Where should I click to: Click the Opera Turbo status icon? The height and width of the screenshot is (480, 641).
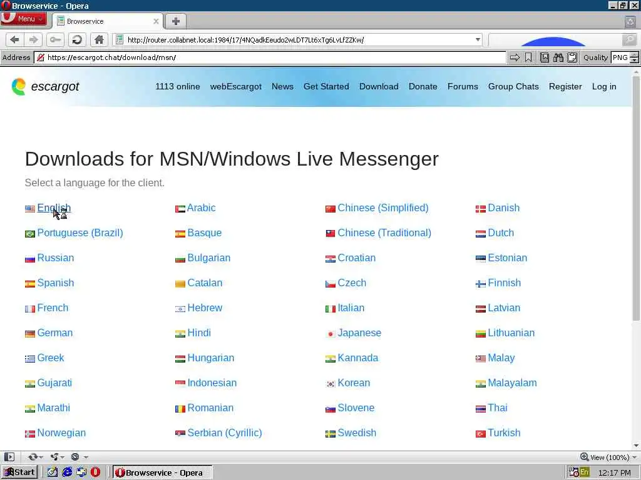click(x=75, y=457)
